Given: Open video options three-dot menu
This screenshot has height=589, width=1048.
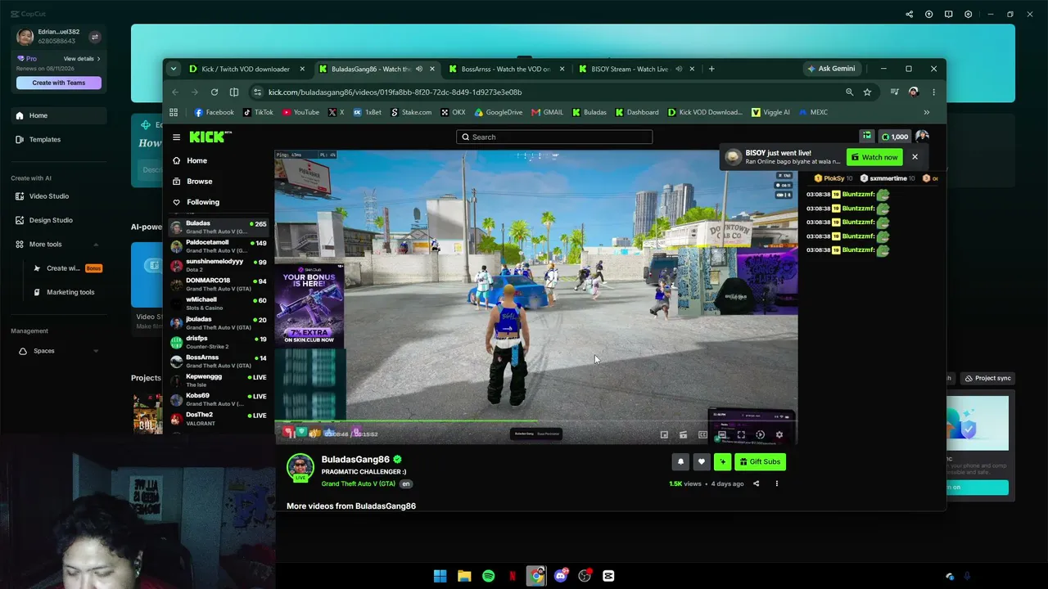Looking at the screenshot, I should [x=777, y=483].
